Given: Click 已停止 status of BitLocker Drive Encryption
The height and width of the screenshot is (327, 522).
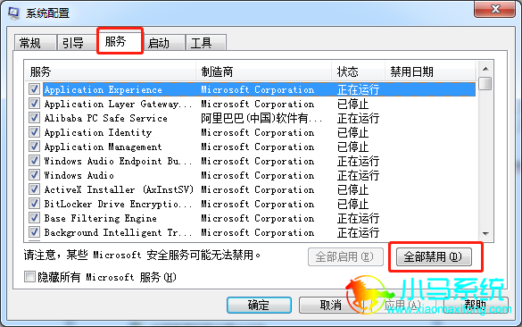Looking at the screenshot, I should coord(352,204).
